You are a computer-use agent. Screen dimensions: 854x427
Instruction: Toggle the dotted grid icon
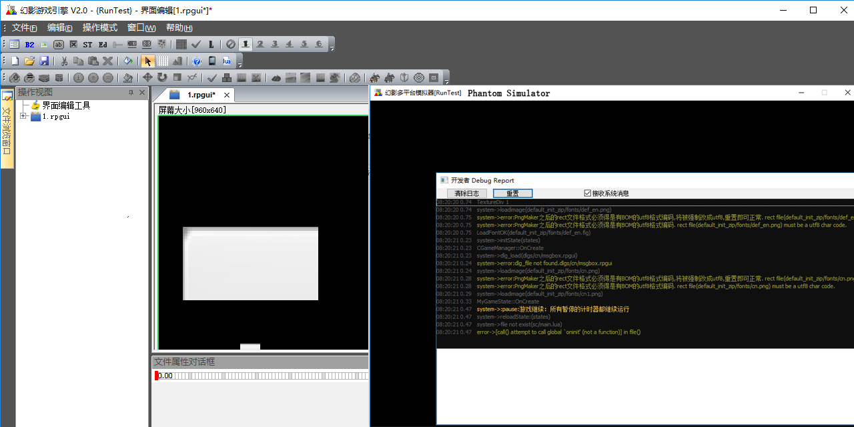[x=163, y=61]
